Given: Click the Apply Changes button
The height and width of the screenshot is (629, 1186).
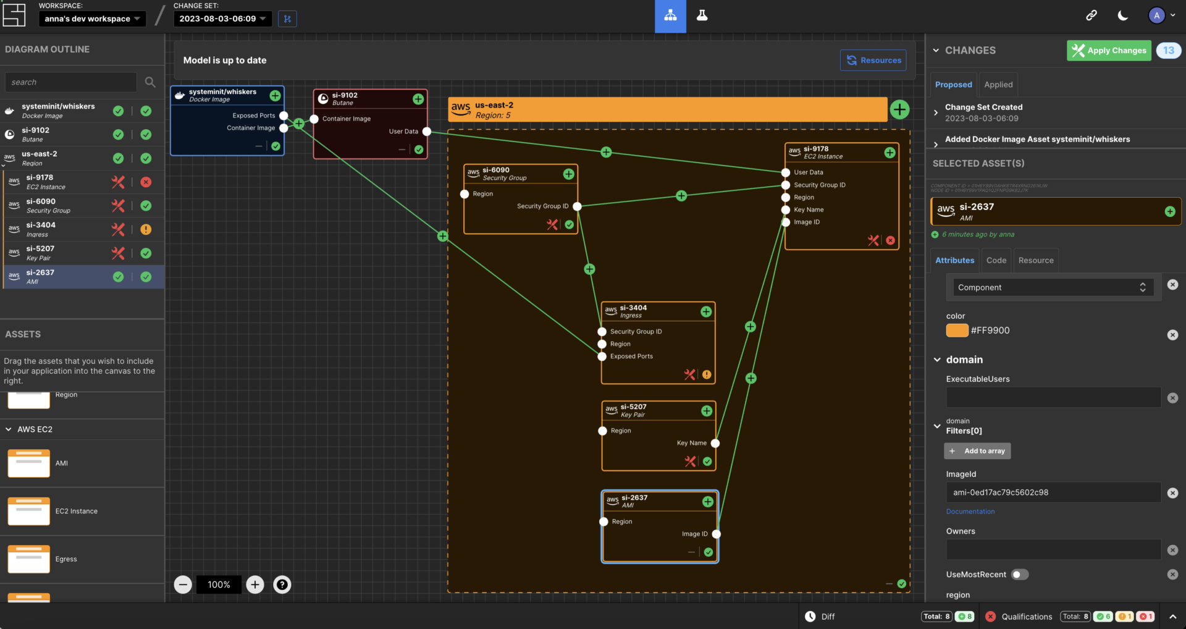Looking at the screenshot, I should 1109,50.
